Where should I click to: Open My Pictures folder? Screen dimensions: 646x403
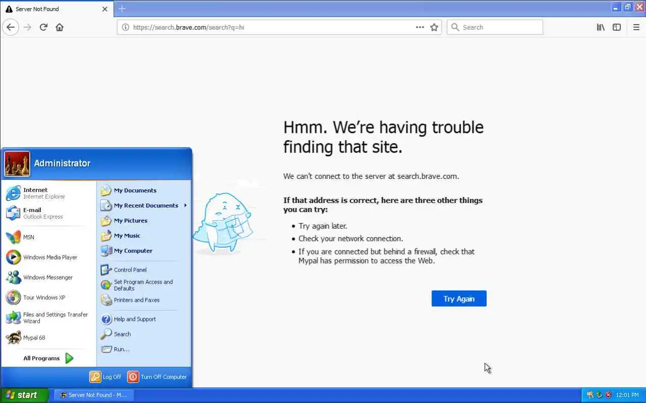coord(144,221)
